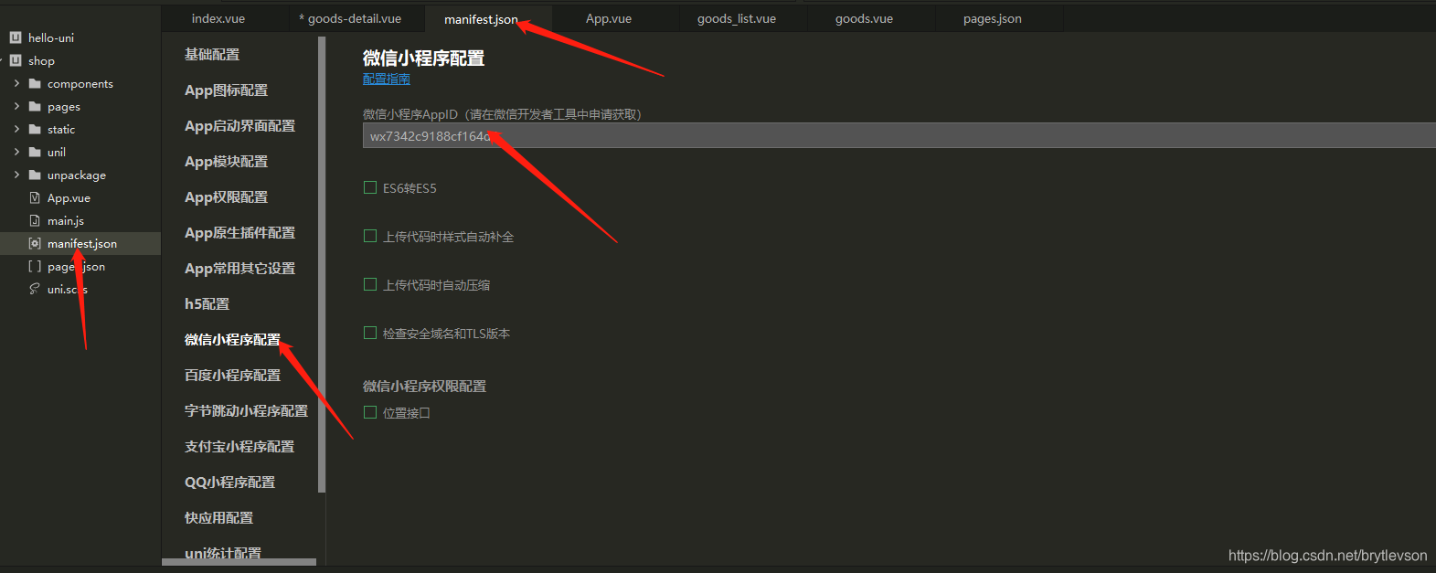
Task: Open App常用其它设置 section
Action: [x=239, y=269]
